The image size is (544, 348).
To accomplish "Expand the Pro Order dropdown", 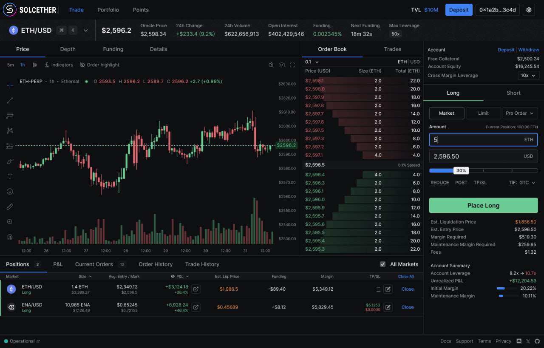I will pyautogui.click(x=520, y=113).
